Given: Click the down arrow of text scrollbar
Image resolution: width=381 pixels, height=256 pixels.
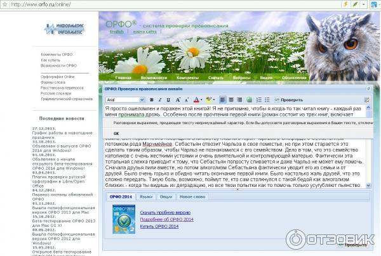Looking at the screenshot, I should [368, 186].
